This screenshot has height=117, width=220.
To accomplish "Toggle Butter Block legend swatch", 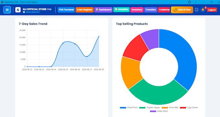I will point(153,111).
